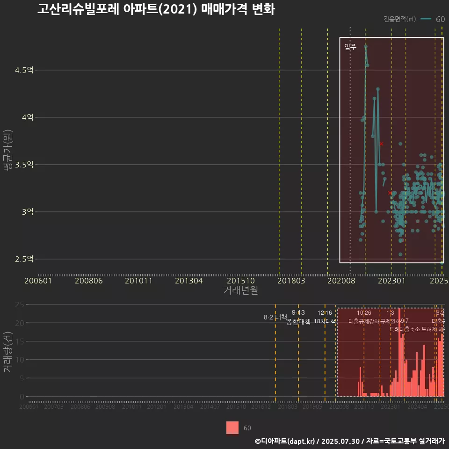Click the lowest data point near 2.55억

[x=400, y=254]
